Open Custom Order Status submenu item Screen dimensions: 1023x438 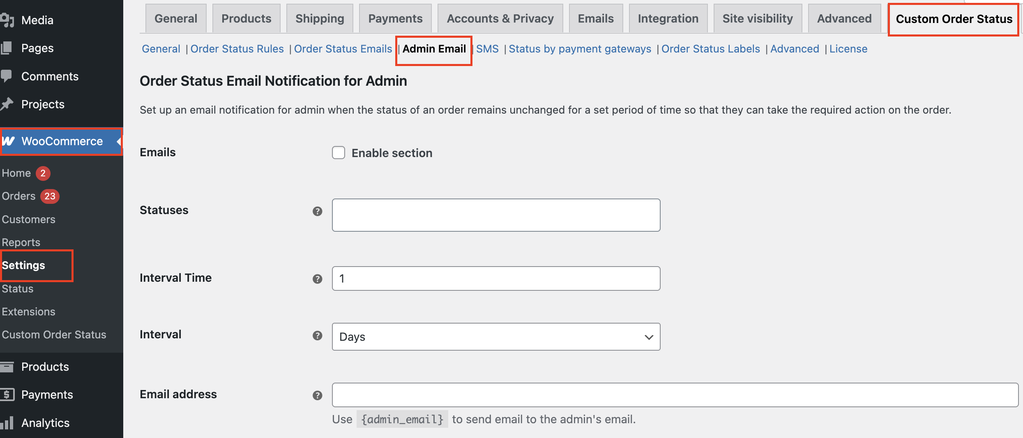click(x=54, y=335)
